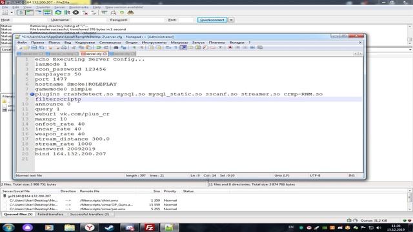Create new document in Notepad++ toolbar

(20, 48)
